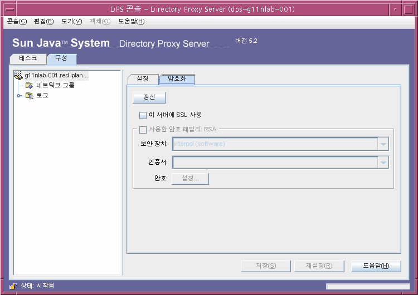Click the 갱신 button
The width and height of the screenshot is (418, 295).
coord(149,97)
